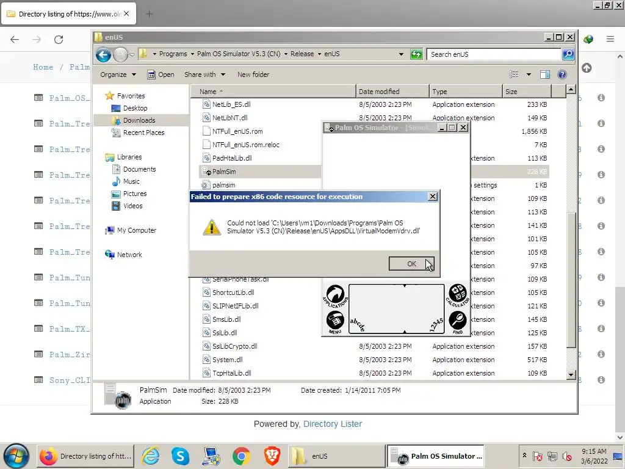The height and width of the screenshot is (469, 625).
Task: Expand the dropdown arrow after Palm OS Simulator breadcrumb
Action: (286, 54)
